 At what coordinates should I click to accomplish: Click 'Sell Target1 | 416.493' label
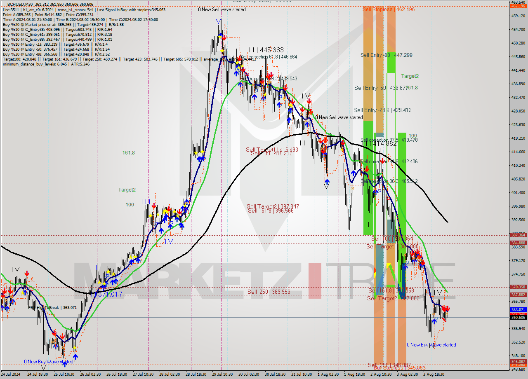(272, 150)
